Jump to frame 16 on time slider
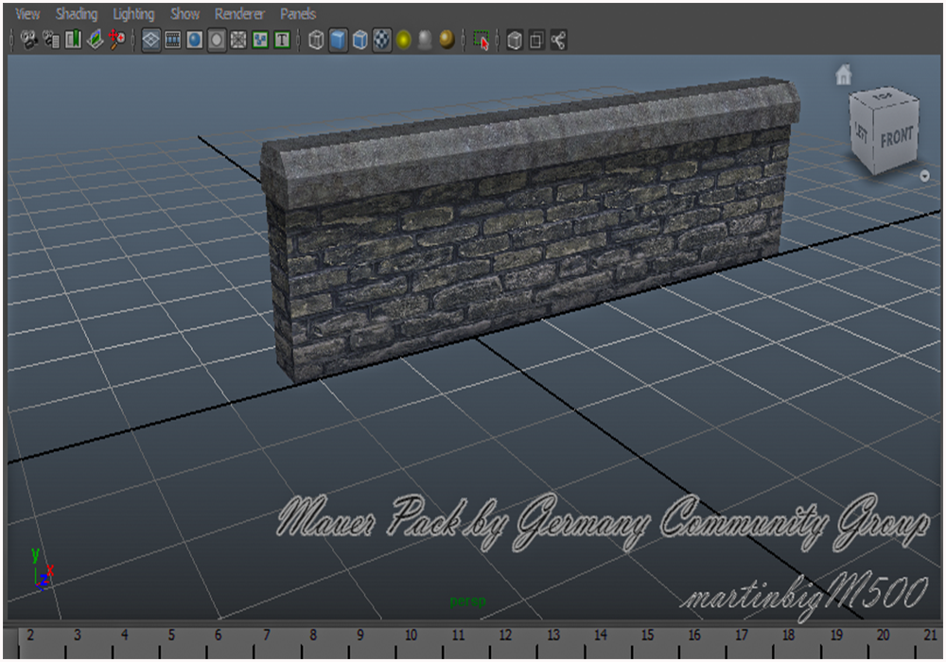This screenshot has height=662, width=946. tap(694, 635)
